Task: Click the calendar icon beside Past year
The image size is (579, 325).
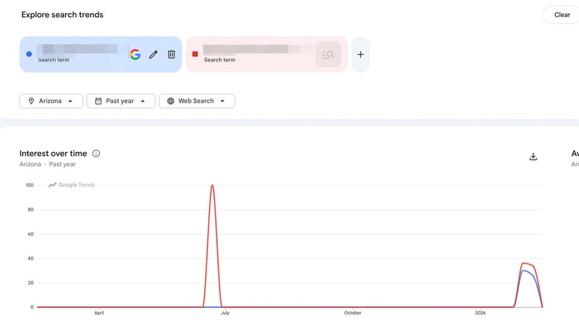Action: (x=98, y=101)
